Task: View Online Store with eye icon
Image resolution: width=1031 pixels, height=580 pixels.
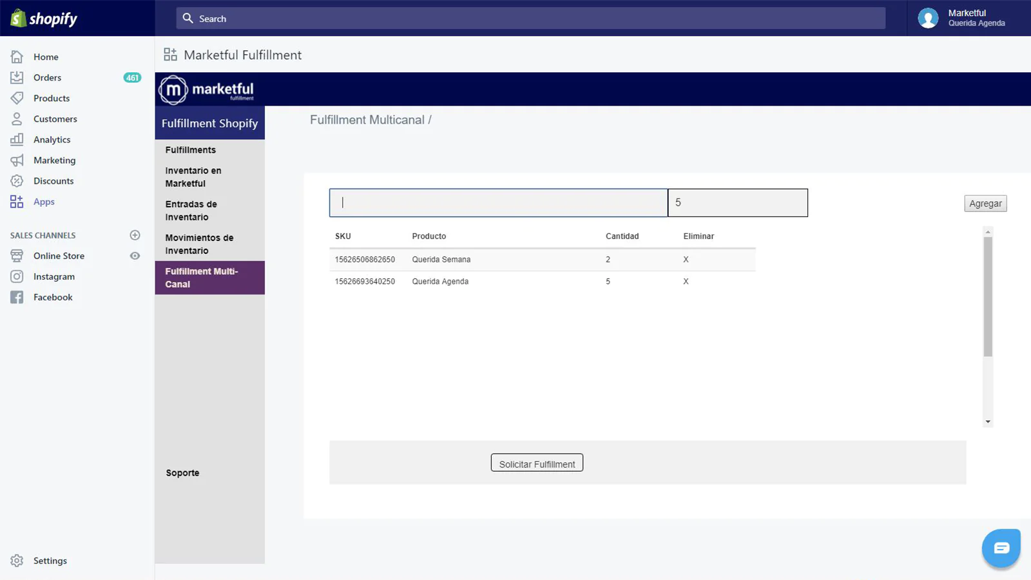Action: [x=135, y=256]
